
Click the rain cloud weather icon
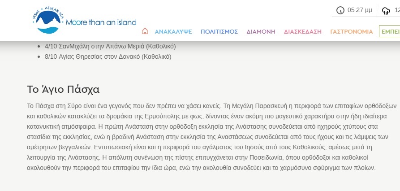tap(386, 11)
